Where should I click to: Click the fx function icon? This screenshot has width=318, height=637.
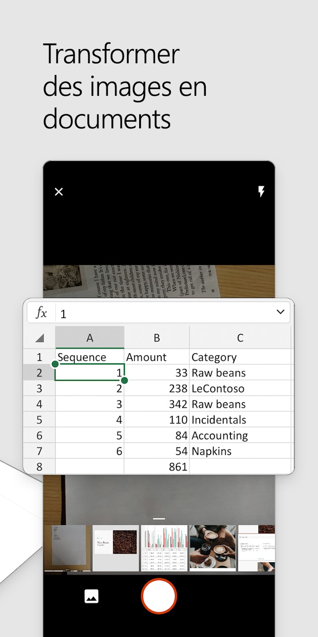click(x=41, y=313)
